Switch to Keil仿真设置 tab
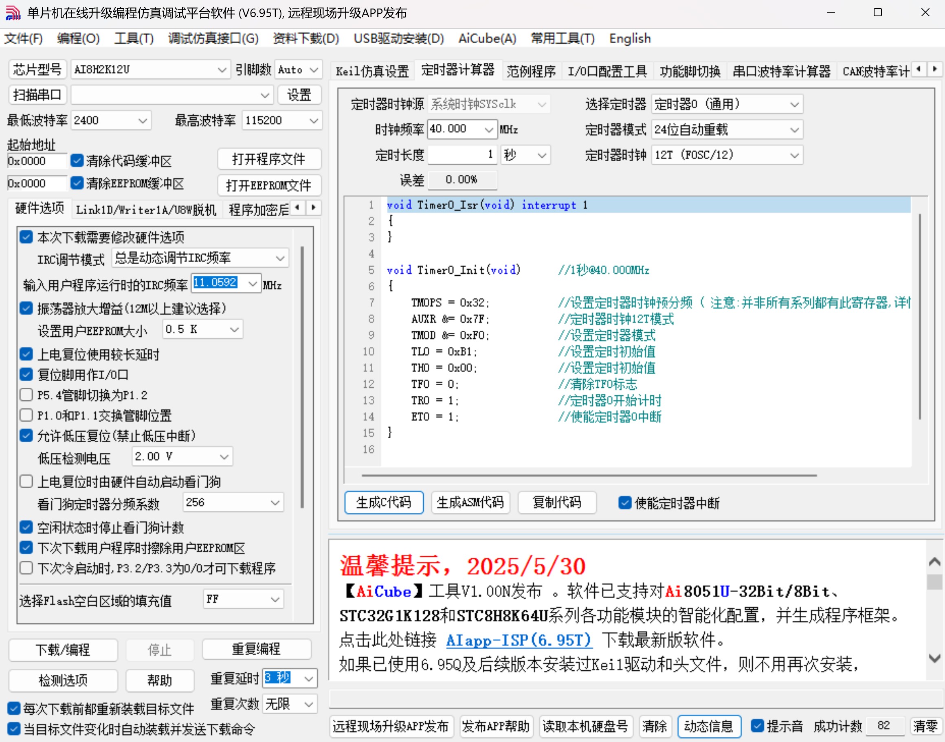Image resolution: width=945 pixels, height=742 pixels. tap(372, 71)
